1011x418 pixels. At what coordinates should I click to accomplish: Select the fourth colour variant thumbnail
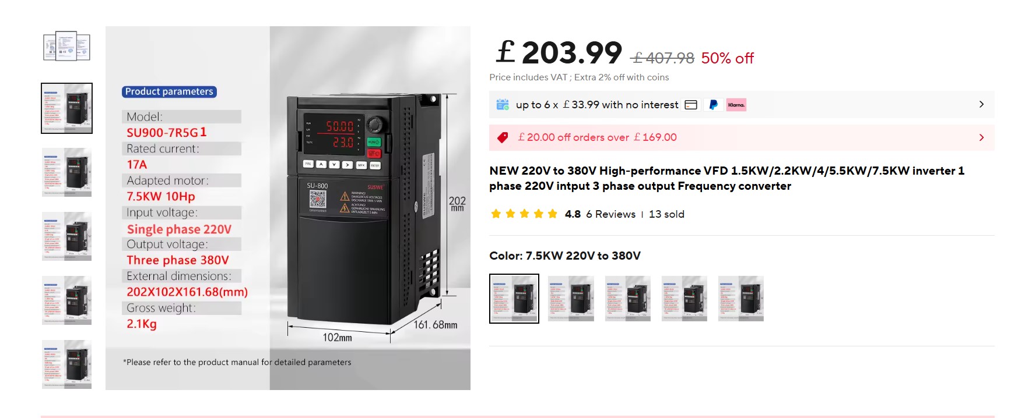tap(684, 299)
